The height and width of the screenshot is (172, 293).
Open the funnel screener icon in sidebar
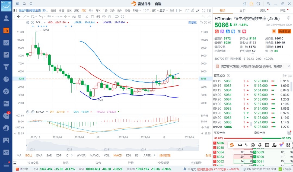coord(6,67)
